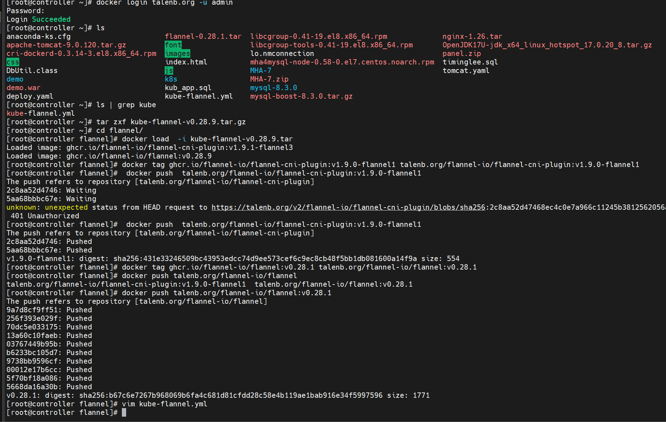Viewport: 666px width, 422px height.
Task: Click the 'kube-flannel.yml' grep result
Action: pos(41,113)
